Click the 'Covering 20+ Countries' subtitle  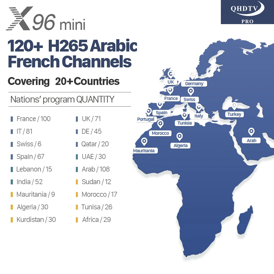pos(64,81)
